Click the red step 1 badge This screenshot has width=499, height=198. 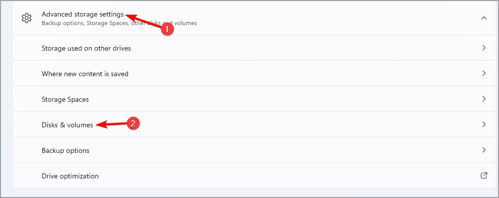(x=167, y=29)
